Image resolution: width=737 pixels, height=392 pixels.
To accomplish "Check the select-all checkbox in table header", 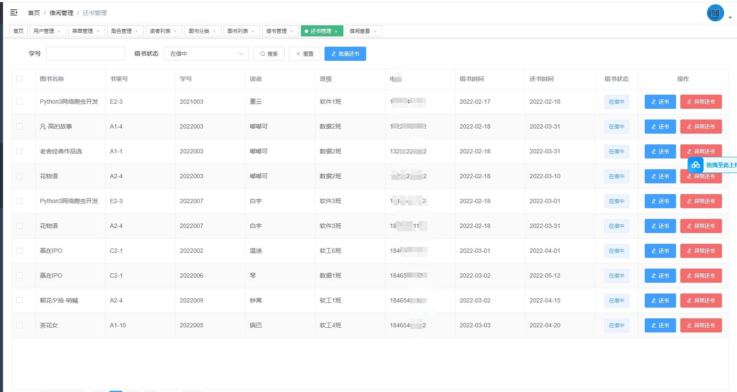I will click(x=19, y=79).
